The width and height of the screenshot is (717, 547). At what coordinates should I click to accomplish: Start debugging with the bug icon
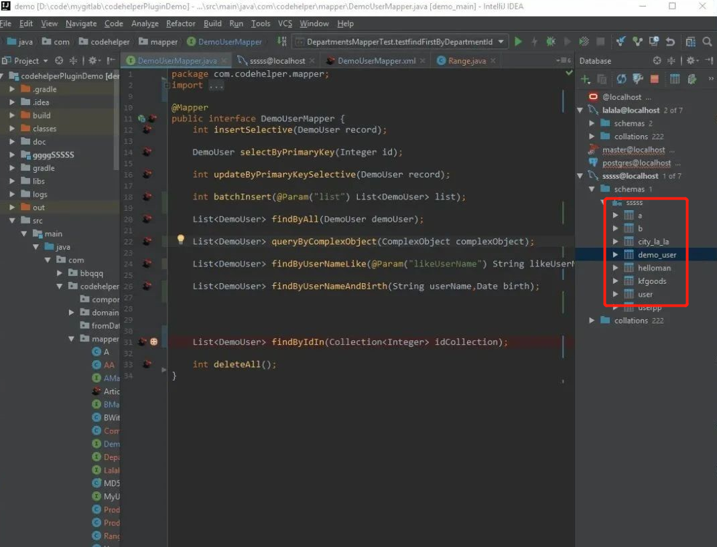click(x=551, y=42)
